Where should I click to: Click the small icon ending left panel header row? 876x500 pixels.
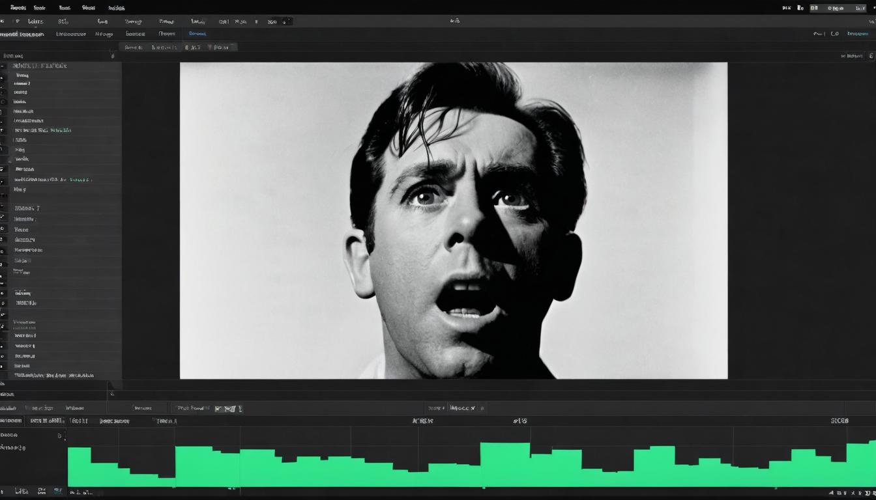(x=112, y=56)
